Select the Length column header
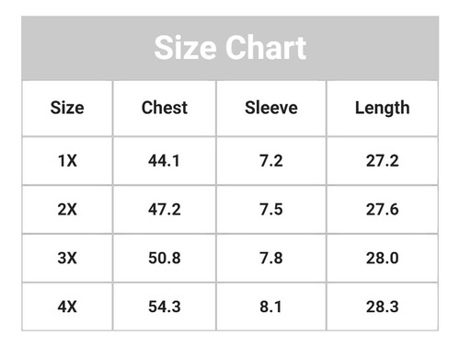 pyautogui.click(x=383, y=109)
